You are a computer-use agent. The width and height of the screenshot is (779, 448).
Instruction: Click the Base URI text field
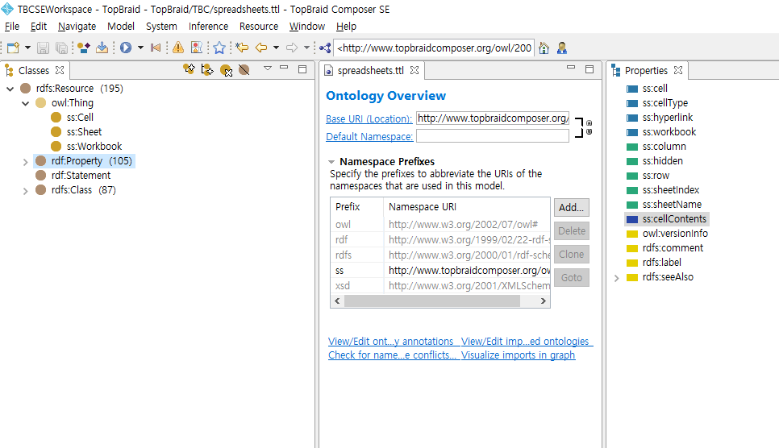tap(493, 118)
